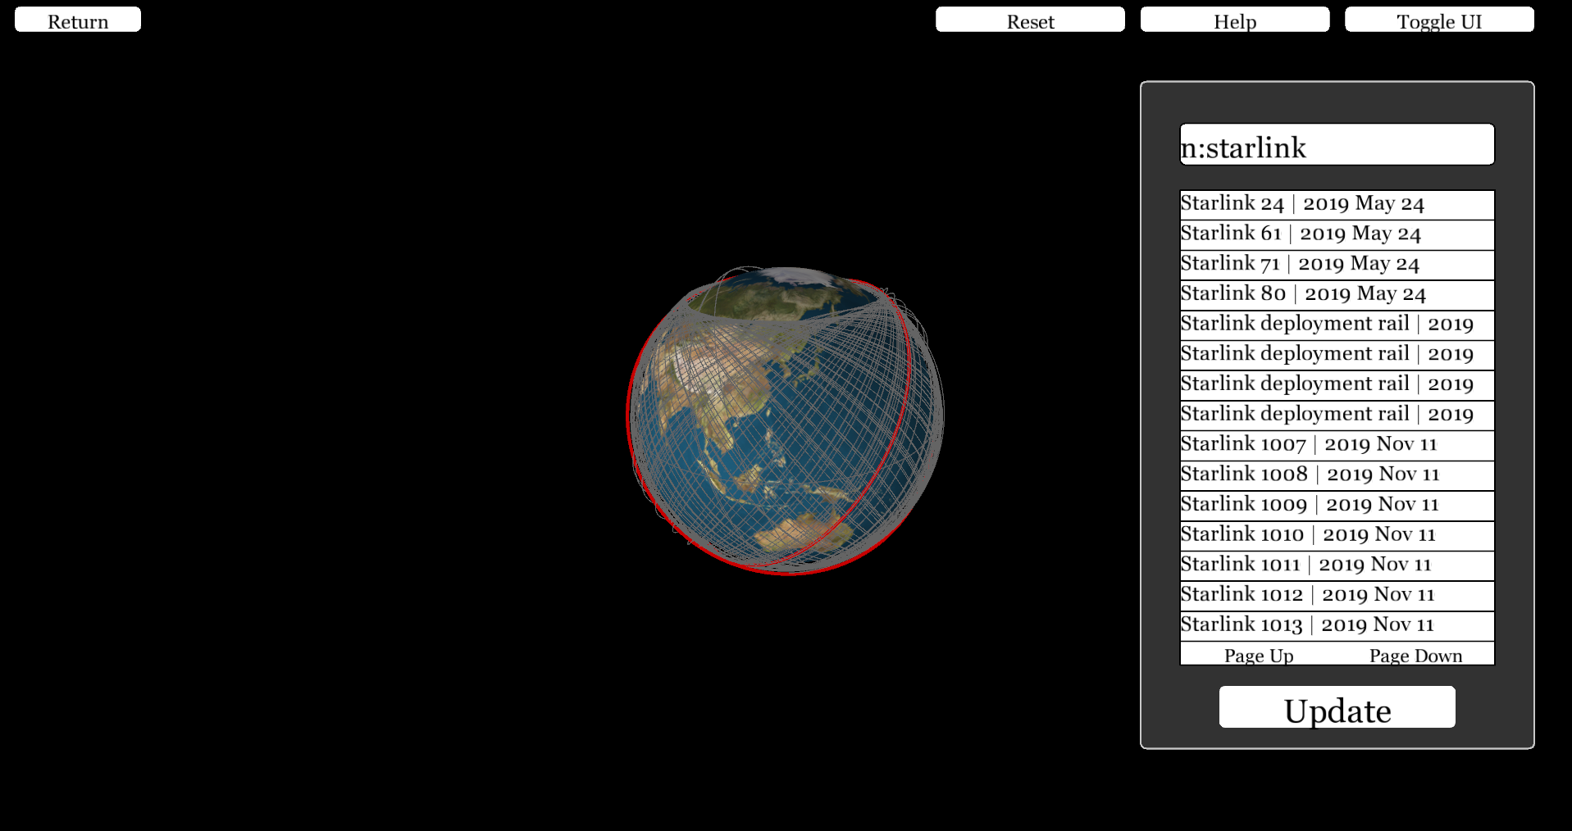
Task: Open the Help button
Action: click(1235, 20)
